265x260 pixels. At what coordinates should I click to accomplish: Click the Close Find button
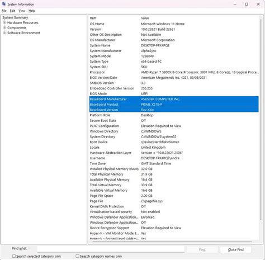236,249
